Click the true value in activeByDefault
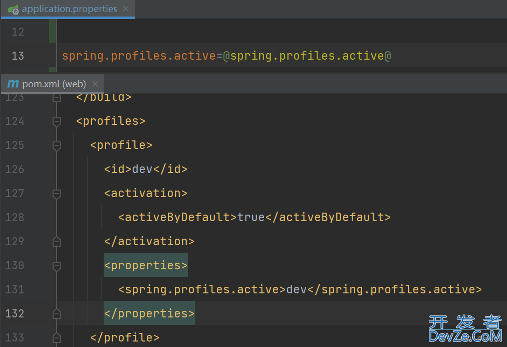 (251, 217)
